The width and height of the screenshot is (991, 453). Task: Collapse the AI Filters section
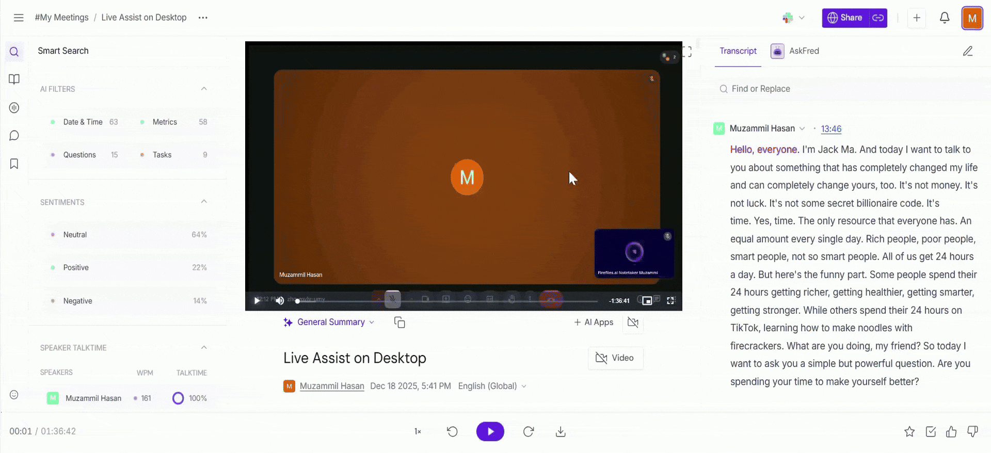click(204, 89)
